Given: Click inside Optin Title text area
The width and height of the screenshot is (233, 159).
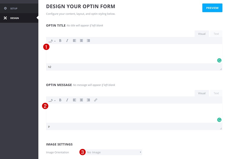Looking at the screenshot, I should coord(132,53).
